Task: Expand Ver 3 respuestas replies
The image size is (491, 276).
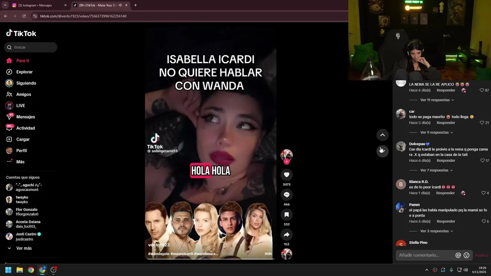Action: (x=437, y=231)
